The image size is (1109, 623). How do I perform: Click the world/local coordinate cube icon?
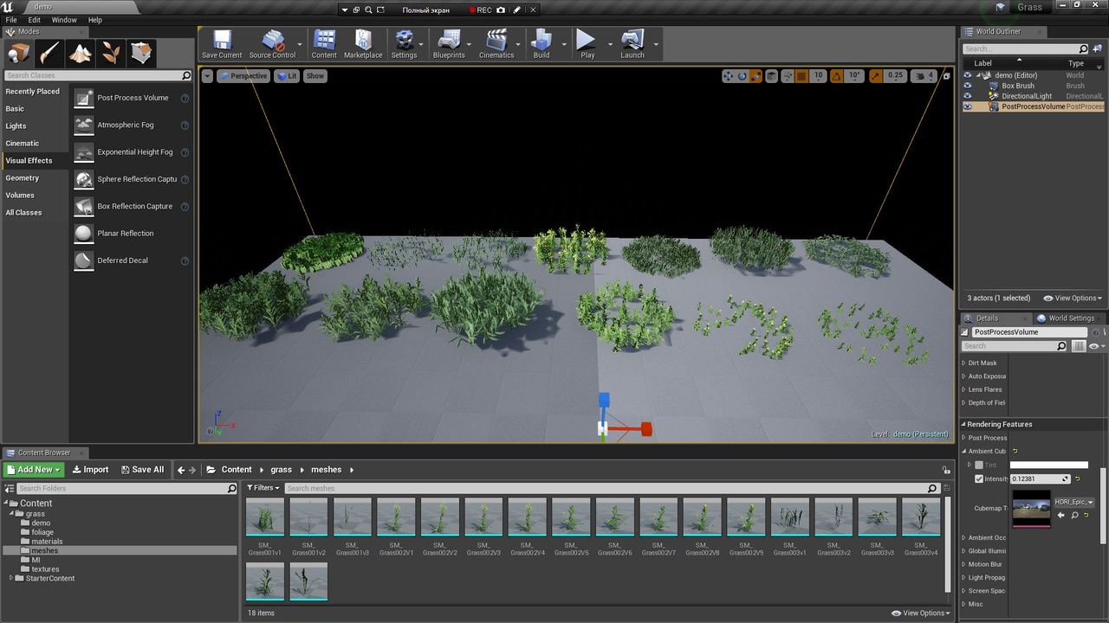(773, 76)
